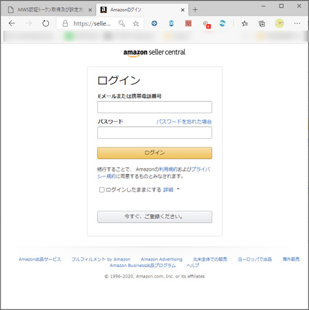
Task: Click the blue S extension icon
Action: coord(171,23)
